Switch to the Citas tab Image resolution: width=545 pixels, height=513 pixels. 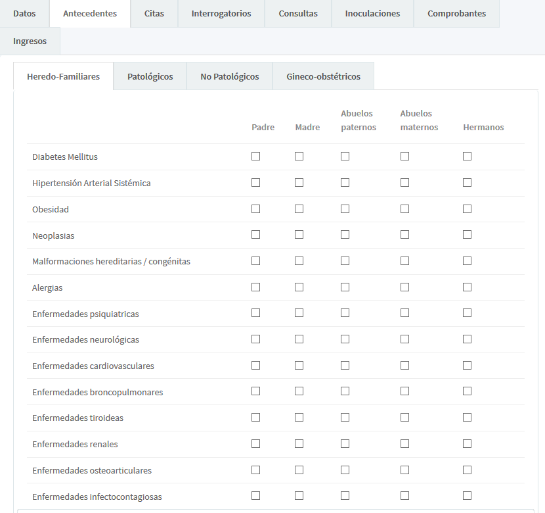[154, 14]
